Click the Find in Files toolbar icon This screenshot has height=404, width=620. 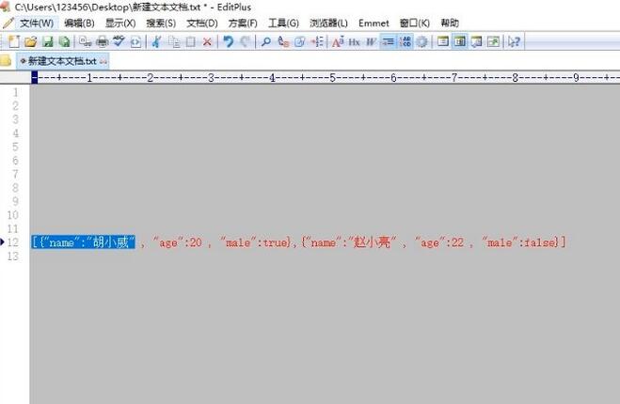point(300,41)
